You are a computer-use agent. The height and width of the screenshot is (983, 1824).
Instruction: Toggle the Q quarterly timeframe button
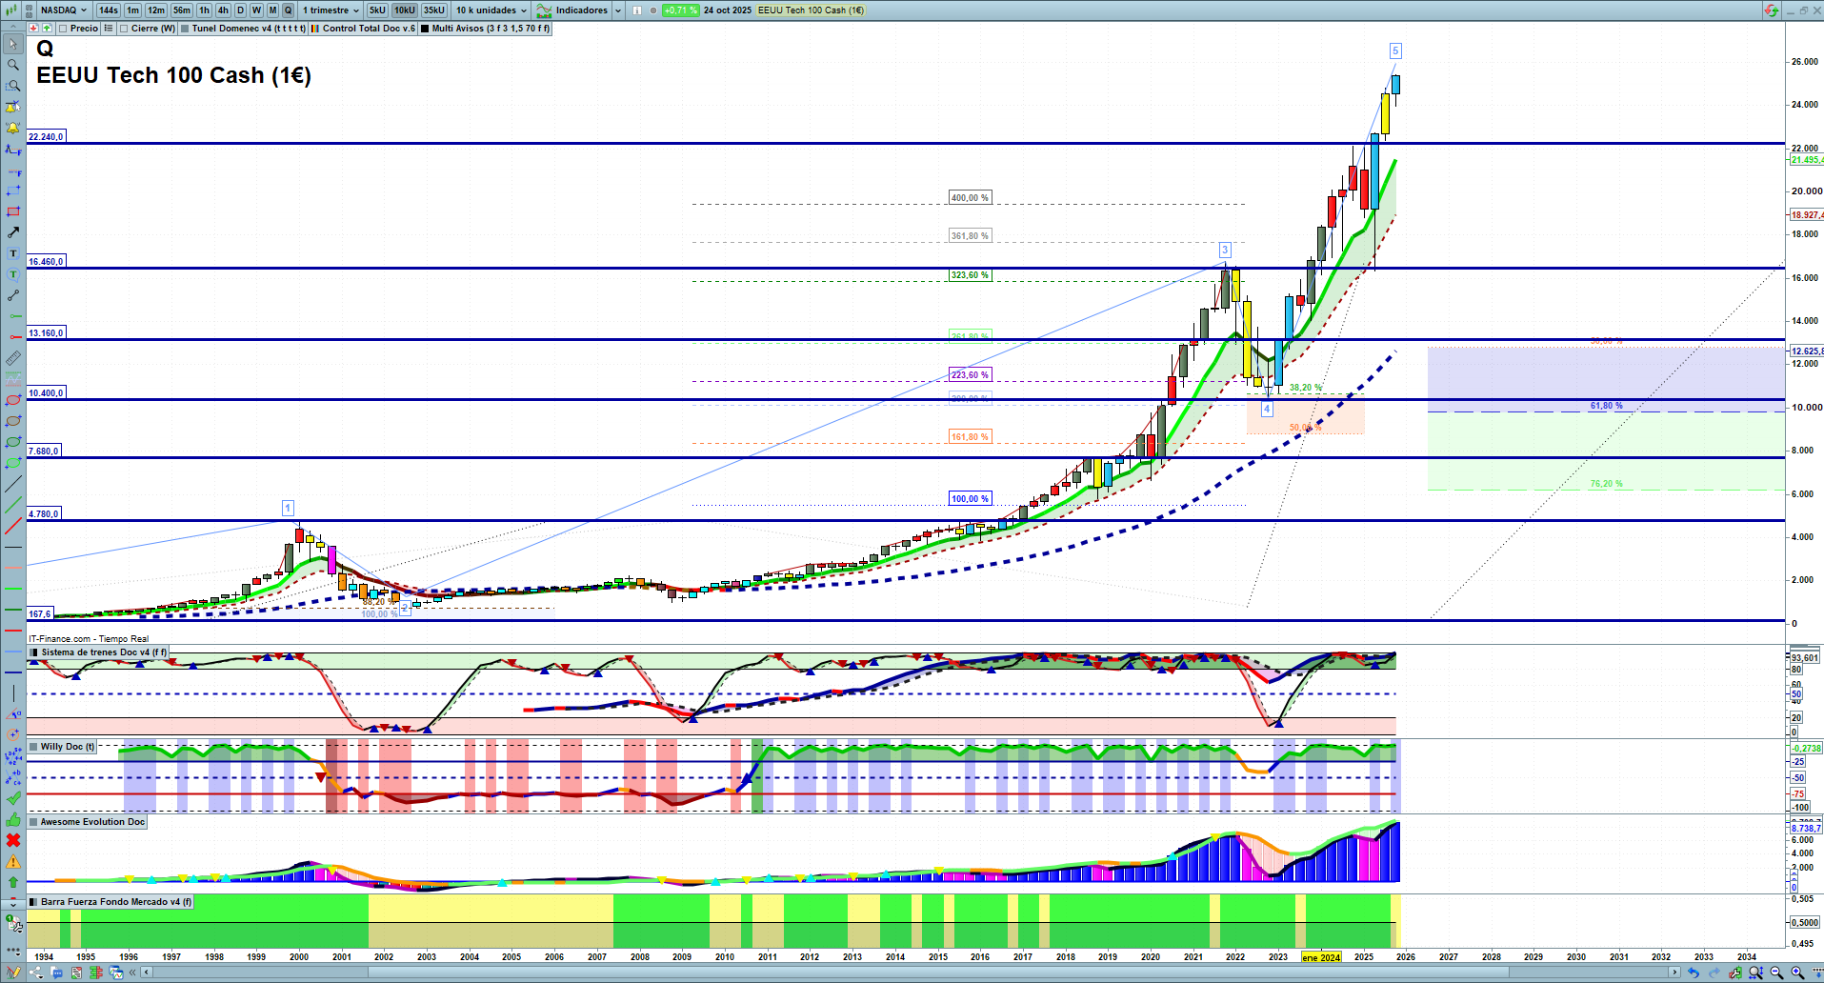coord(288,10)
